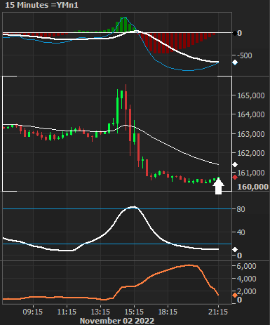Click the -500 MACD axis label

point(245,55)
